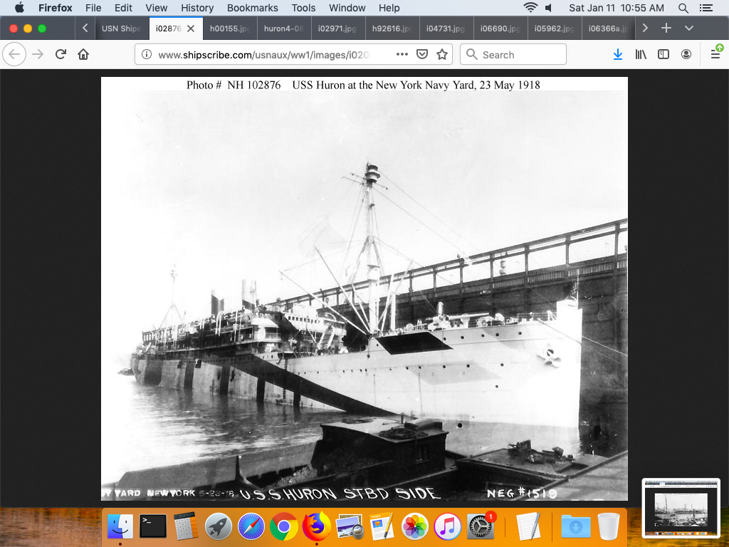List all tabs with the chevron
The height and width of the screenshot is (547, 729).
[688, 28]
